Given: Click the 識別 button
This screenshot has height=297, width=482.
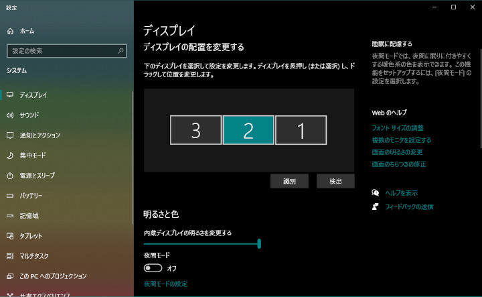Looking at the screenshot, I should point(289,181).
